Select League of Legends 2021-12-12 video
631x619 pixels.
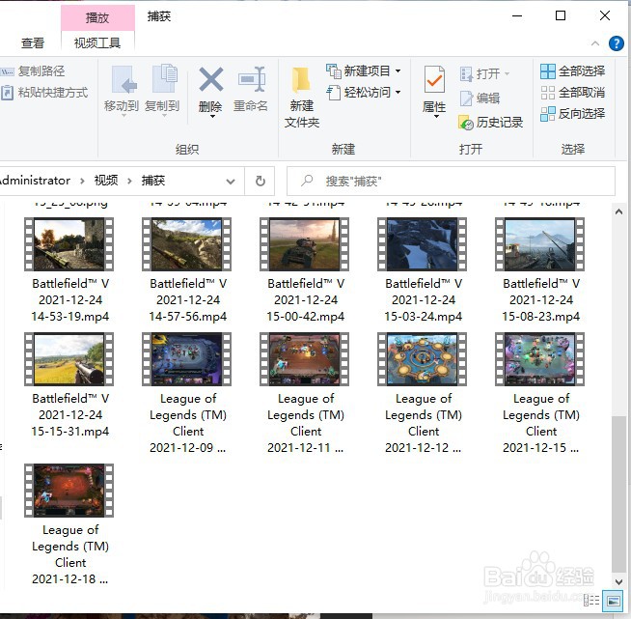coord(423,359)
